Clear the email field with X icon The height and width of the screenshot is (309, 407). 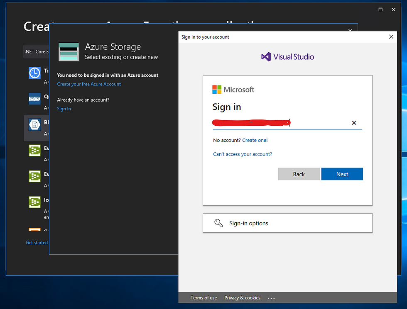pyautogui.click(x=354, y=123)
